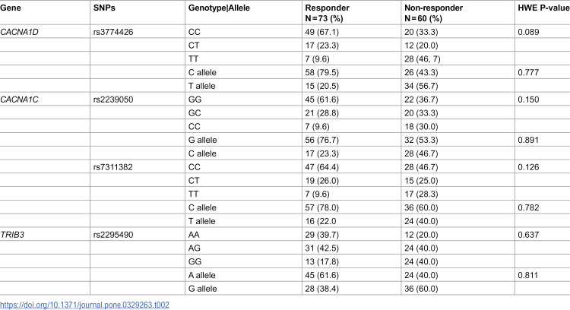Click the 49 (67.1) responder cell
This screenshot has width=570, height=310.
(x=321, y=32)
